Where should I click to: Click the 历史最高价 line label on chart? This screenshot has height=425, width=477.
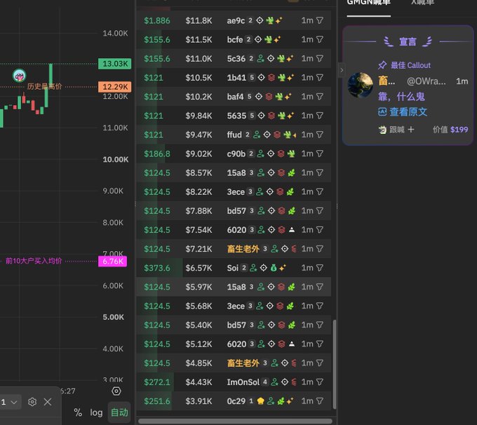[44, 86]
